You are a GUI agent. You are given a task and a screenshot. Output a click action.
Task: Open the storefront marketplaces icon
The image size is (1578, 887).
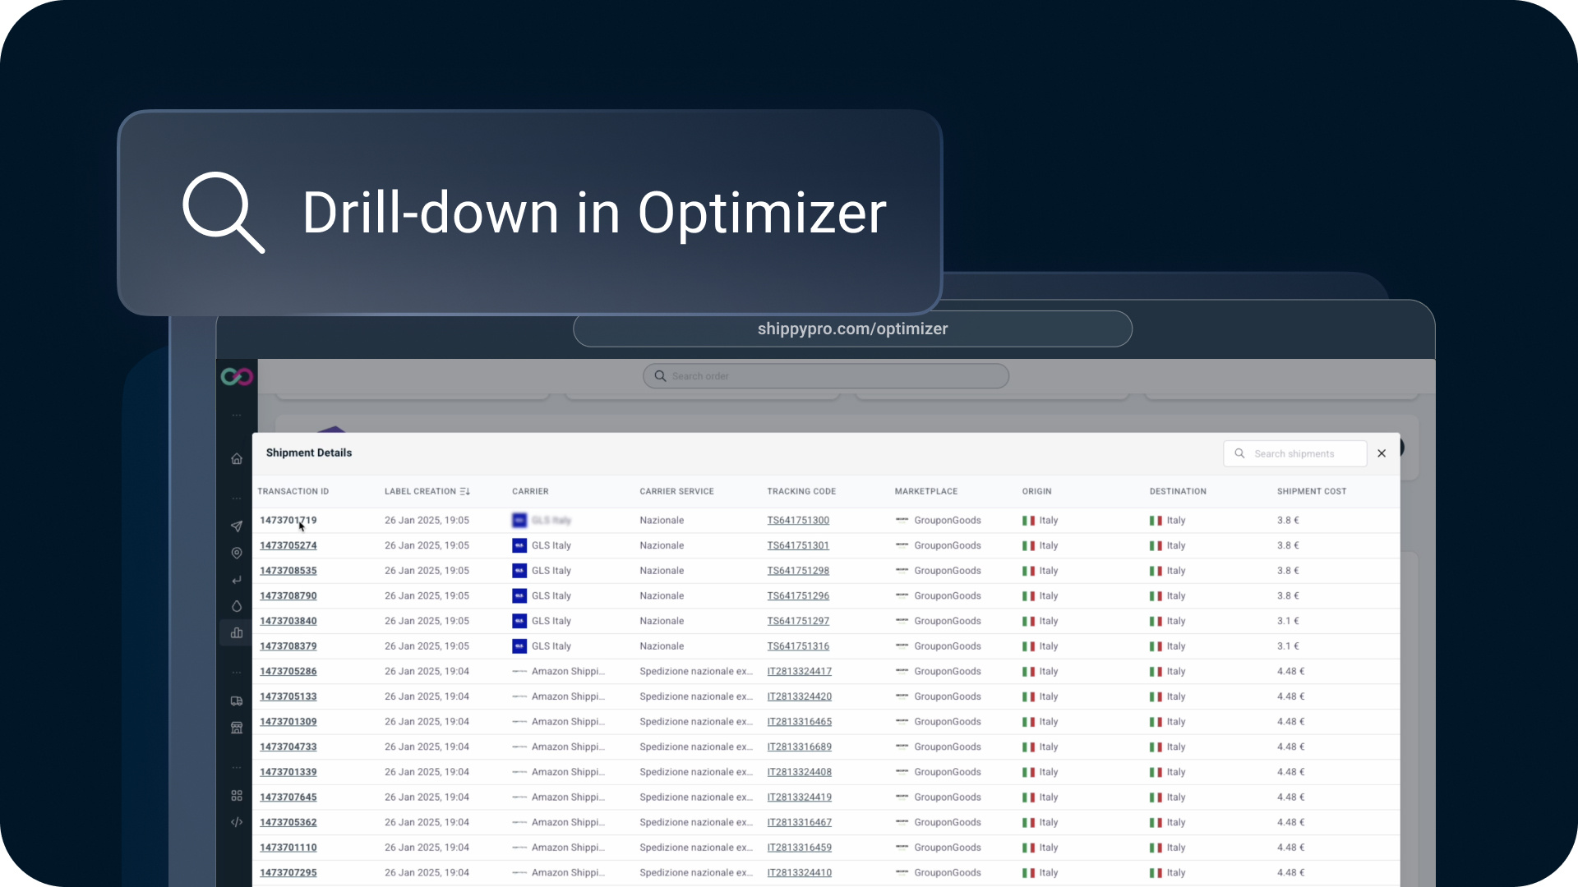point(237,728)
